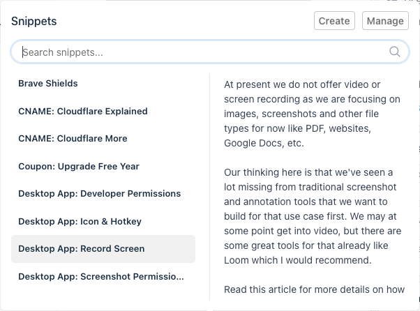Select Desktop App: Icon & Hotkey snippet
The width and height of the screenshot is (420, 311).
(x=103, y=221)
